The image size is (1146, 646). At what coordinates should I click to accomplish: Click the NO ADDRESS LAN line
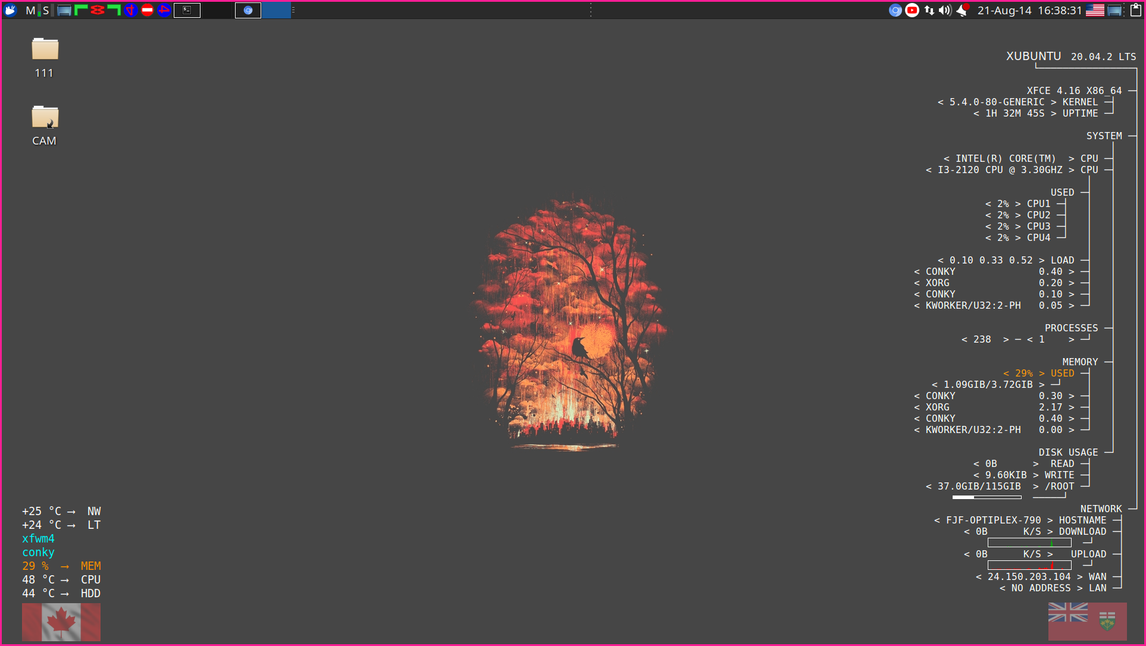[x=1053, y=588]
